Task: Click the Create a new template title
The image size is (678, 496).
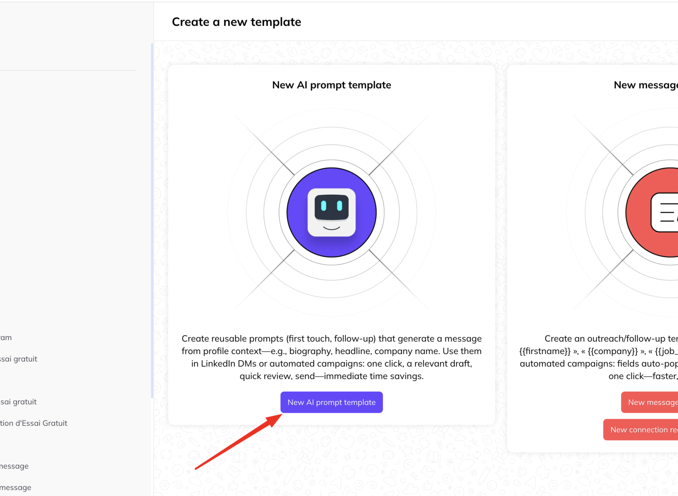Action: (236, 22)
